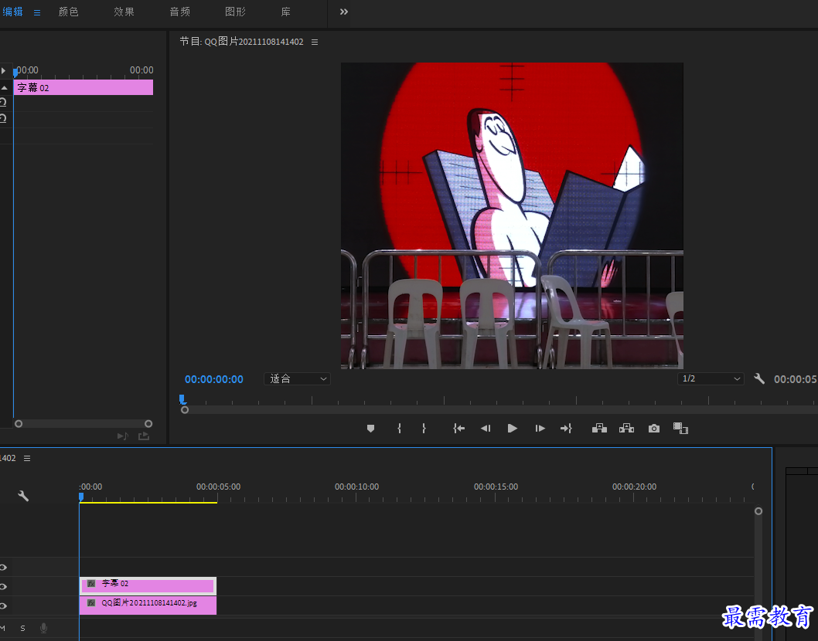This screenshot has height=641, width=818.
Task: Open the 1/2 playback resolution dropdown
Action: pyautogui.click(x=711, y=379)
